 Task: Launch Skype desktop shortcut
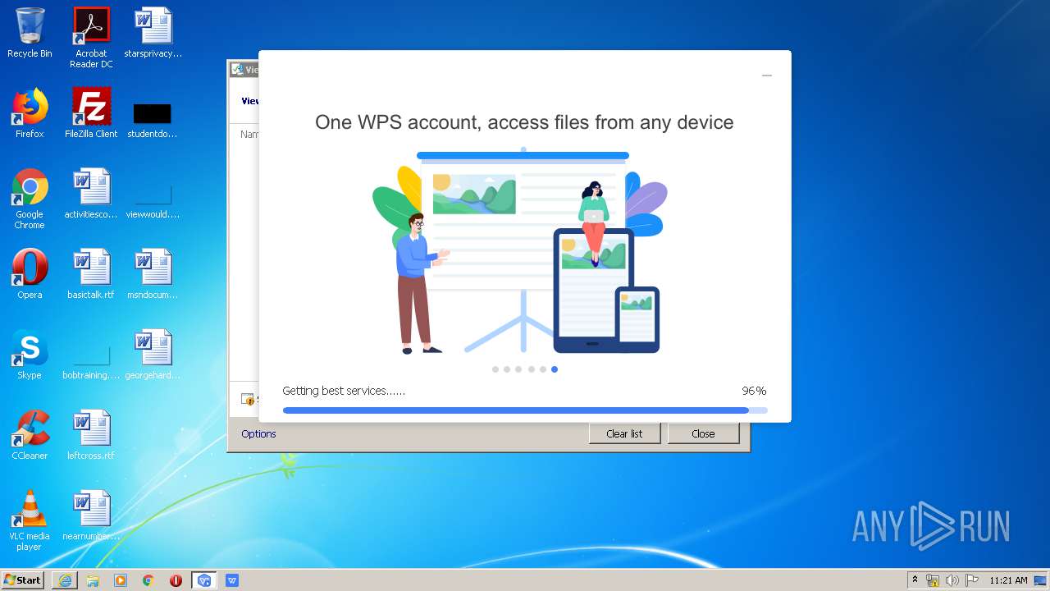[x=30, y=355]
